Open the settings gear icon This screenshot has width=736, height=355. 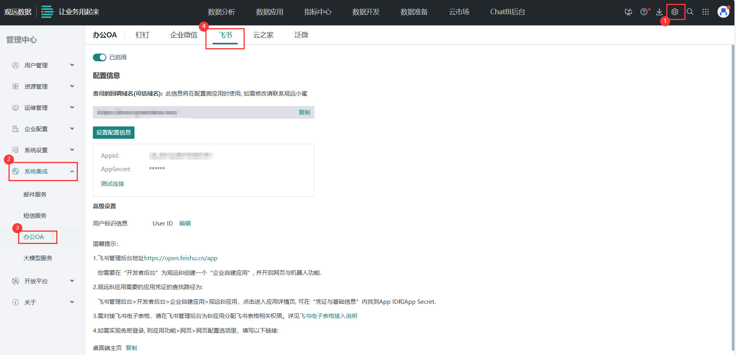pyautogui.click(x=675, y=12)
